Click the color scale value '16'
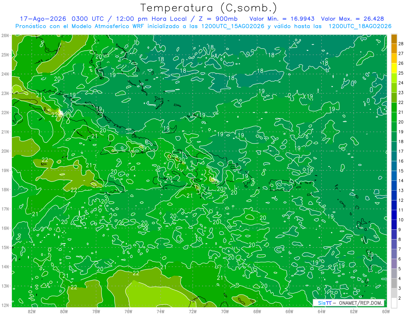The width and height of the screenshot is (410, 316). click(x=401, y=161)
